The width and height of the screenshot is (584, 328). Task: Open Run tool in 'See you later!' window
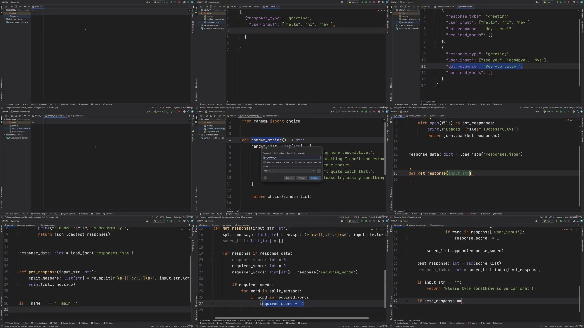(414, 104)
